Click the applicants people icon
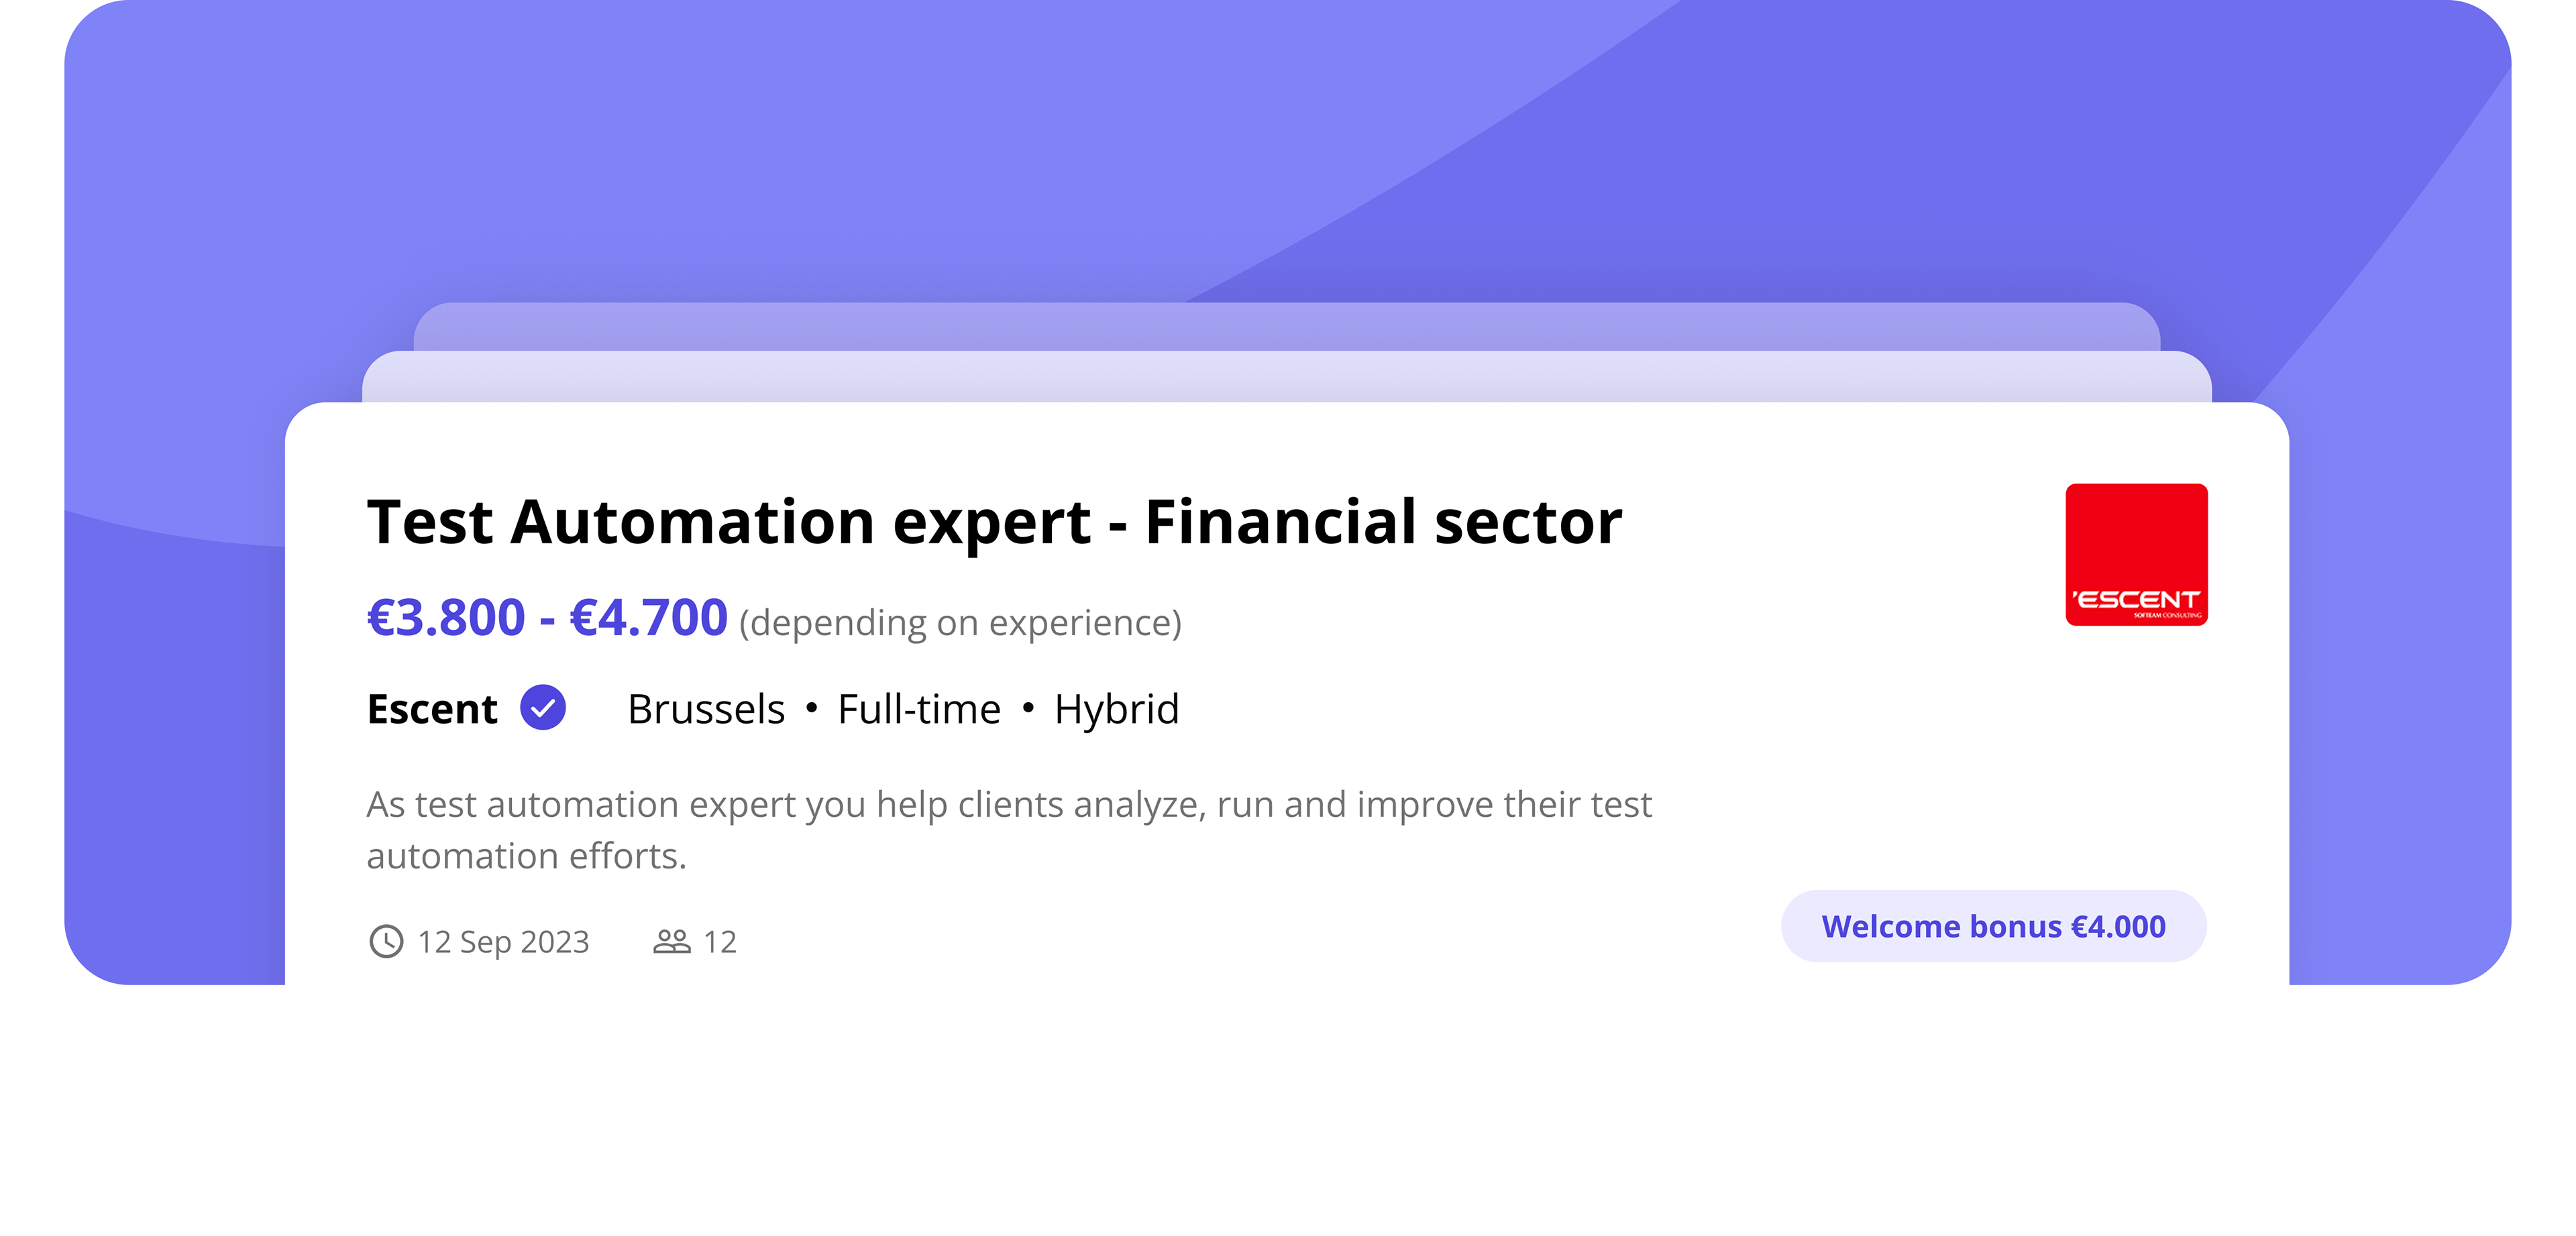The height and width of the screenshot is (1236, 2576). [x=671, y=941]
